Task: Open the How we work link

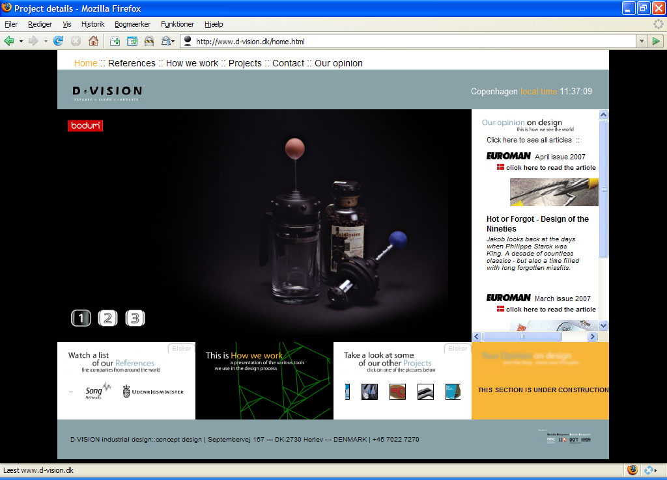Action: (x=192, y=63)
